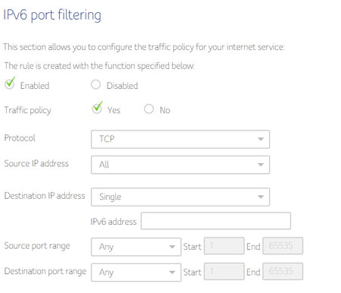Open the Destination IP address dropdown
341x293 pixels.
pyautogui.click(x=180, y=197)
